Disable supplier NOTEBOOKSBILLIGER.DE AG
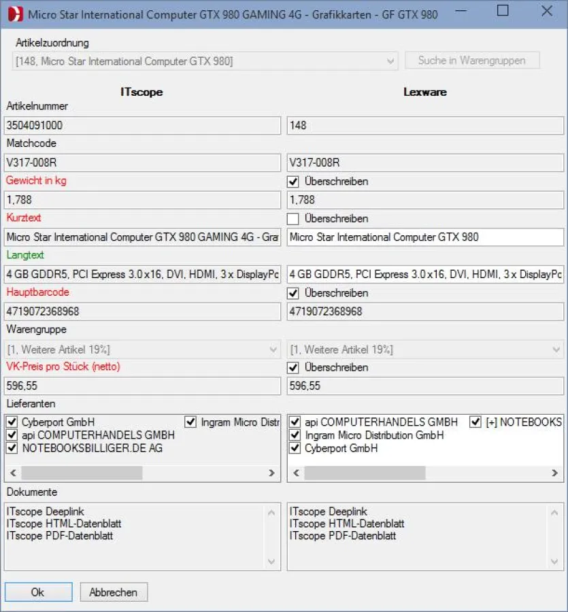This screenshot has height=612, width=568. pos(11,447)
